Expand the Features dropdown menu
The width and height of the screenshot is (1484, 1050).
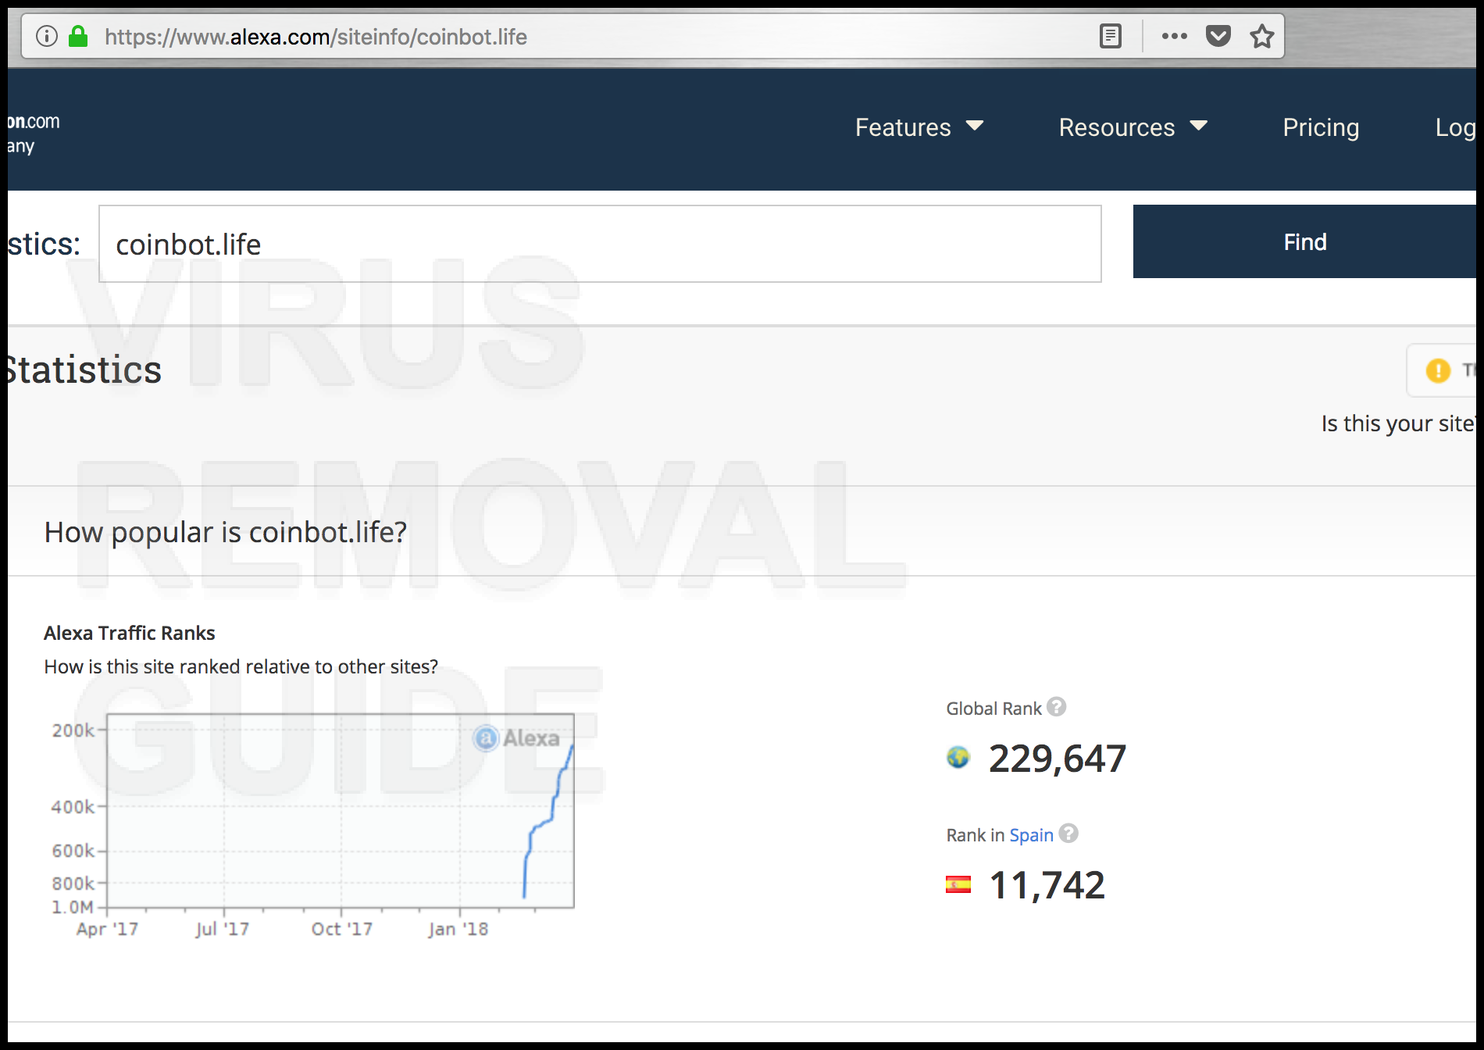tap(919, 127)
